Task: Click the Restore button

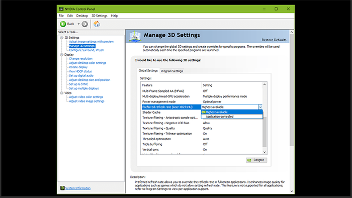Action: 256,160
